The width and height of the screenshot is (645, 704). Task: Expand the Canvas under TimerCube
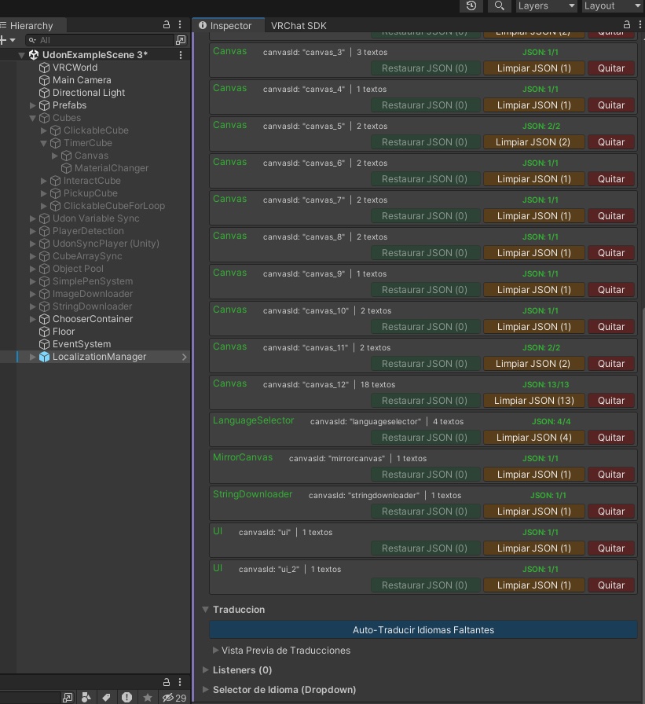[54, 156]
